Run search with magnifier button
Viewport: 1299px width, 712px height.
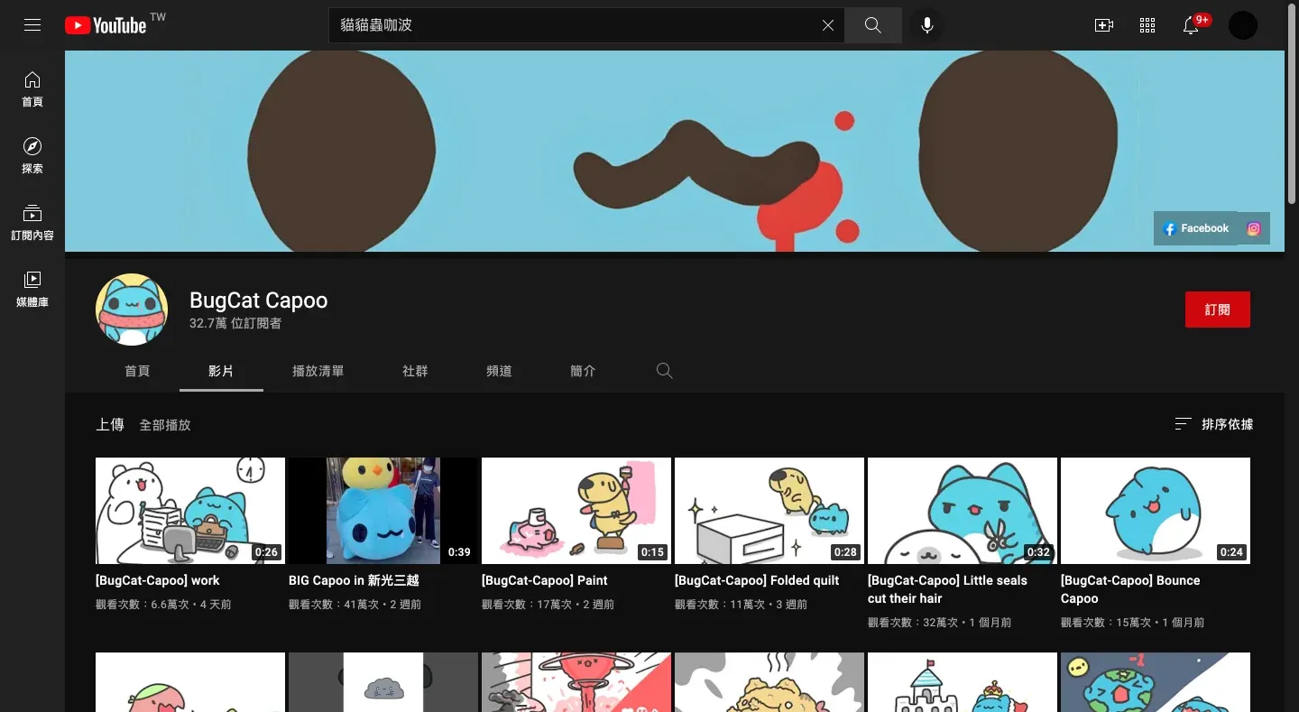(872, 25)
